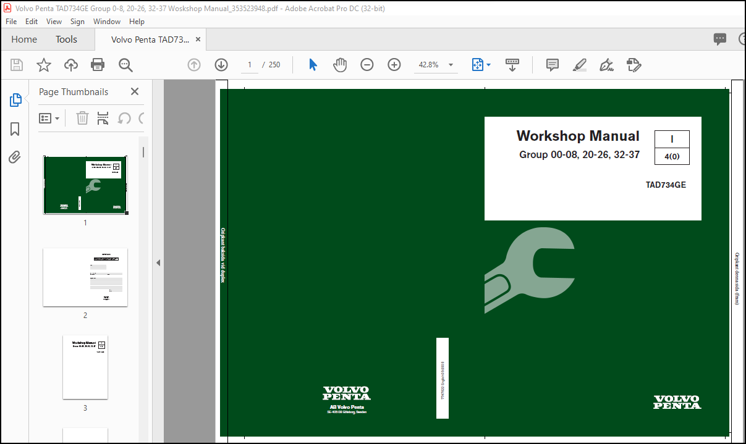Print the document with printer icon
746x444 pixels.
point(98,65)
